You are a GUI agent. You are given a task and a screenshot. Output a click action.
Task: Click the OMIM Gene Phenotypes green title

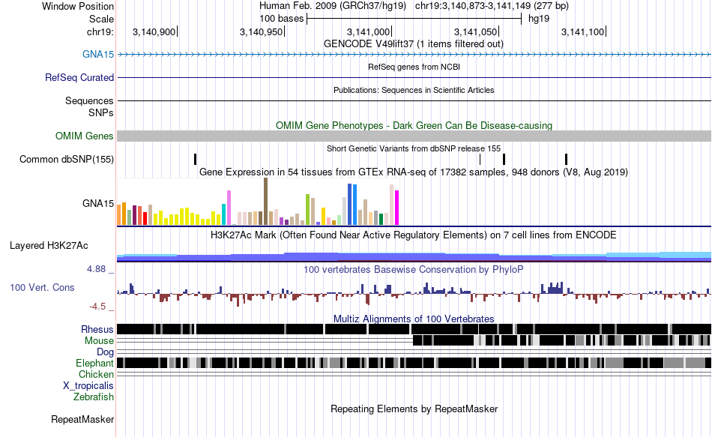pos(414,126)
